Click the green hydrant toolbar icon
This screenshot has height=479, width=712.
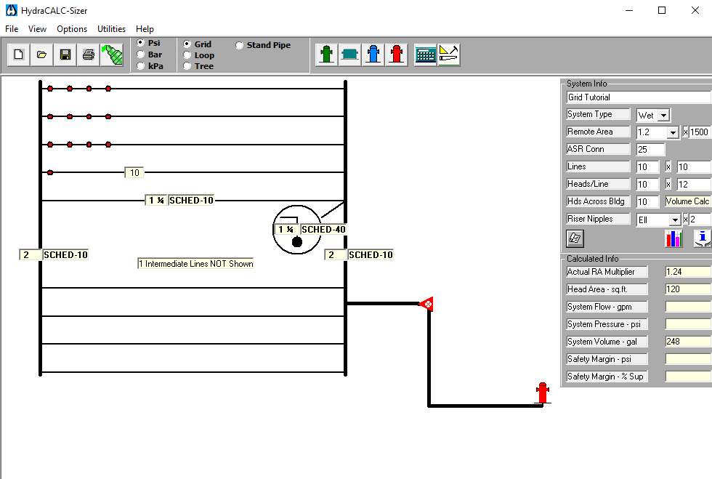tap(327, 55)
